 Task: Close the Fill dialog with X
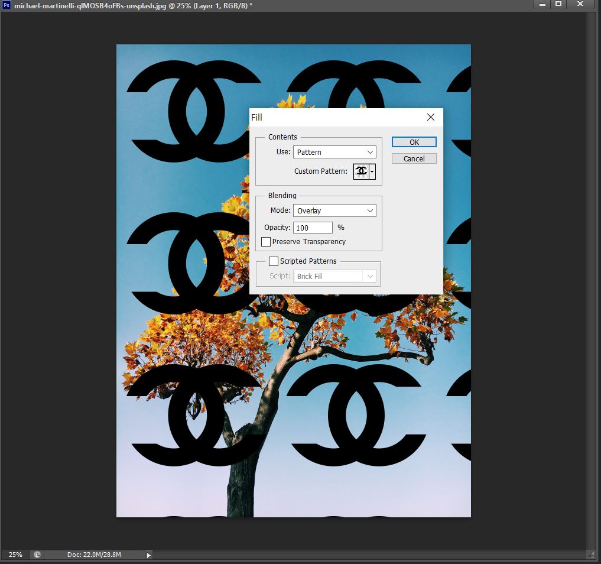431,117
